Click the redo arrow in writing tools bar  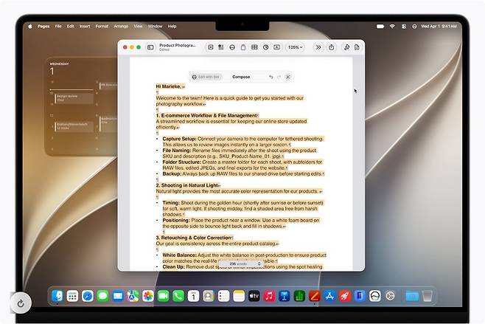[279, 77]
